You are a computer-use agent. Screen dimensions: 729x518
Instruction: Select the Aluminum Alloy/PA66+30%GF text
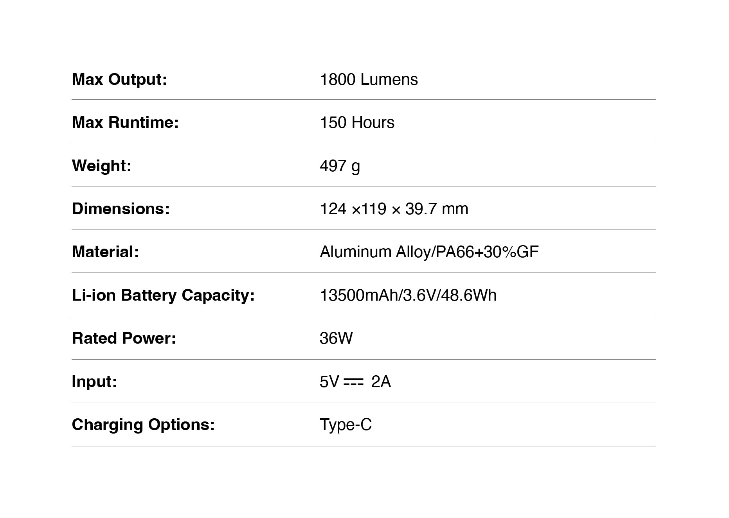(x=429, y=252)
